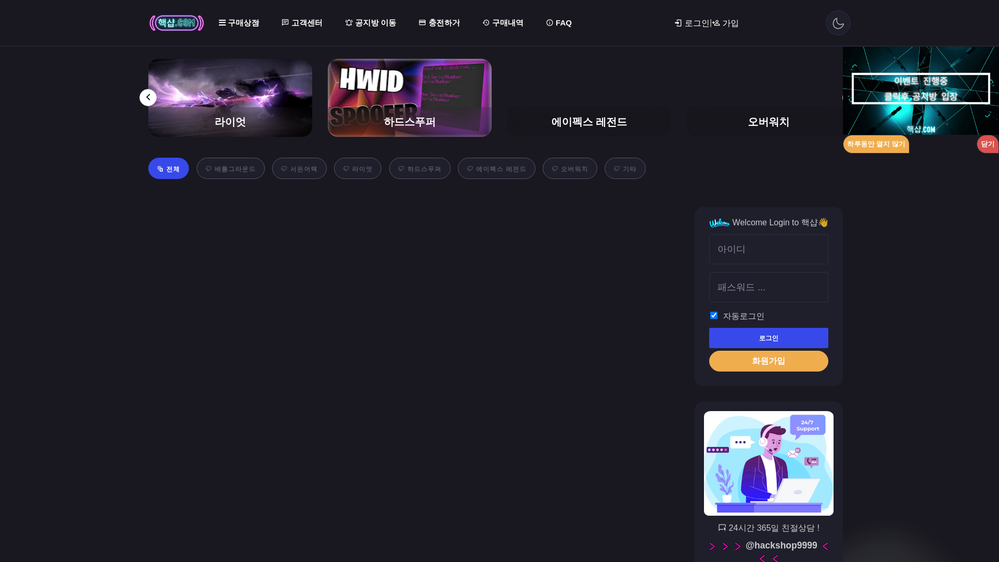Image resolution: width=999 pixels, height=562 pixels.
Task: Click the blue 로그인 button
Action: tap(769, 338)
